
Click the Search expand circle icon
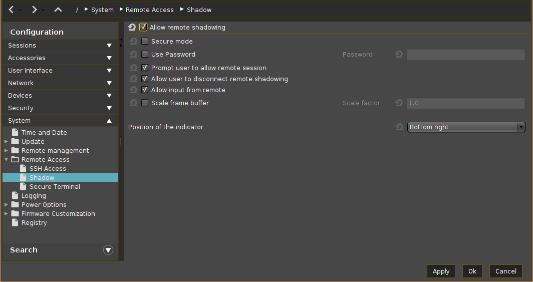coord(108,250)
